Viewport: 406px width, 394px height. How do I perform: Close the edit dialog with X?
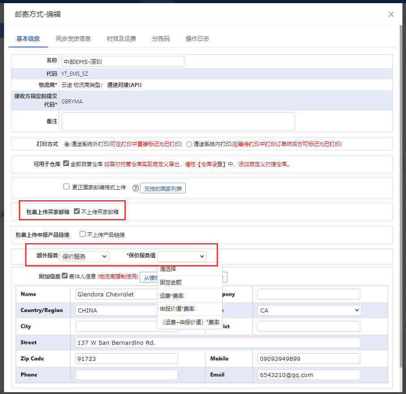click(391, 14)
